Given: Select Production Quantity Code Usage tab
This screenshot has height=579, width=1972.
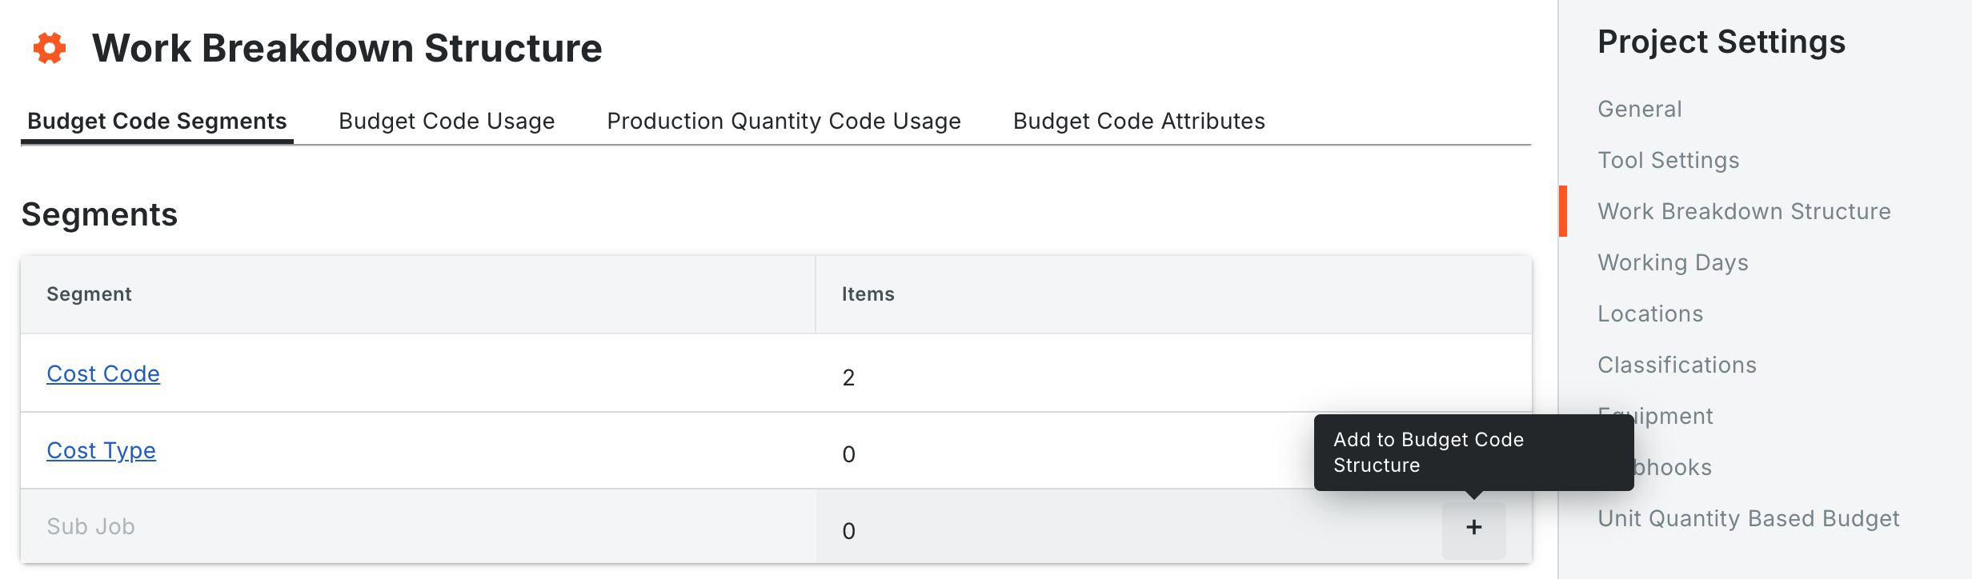Looking at the screenshot, I should [x=784, y=121].
